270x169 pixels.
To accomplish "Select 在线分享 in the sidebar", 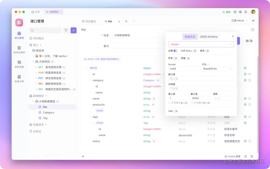I will click(19, 79).
